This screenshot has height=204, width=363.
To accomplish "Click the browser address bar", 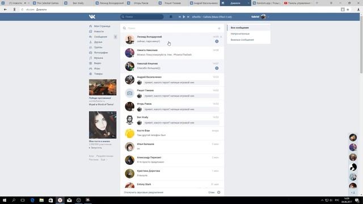I will click(x=180, y=10).
